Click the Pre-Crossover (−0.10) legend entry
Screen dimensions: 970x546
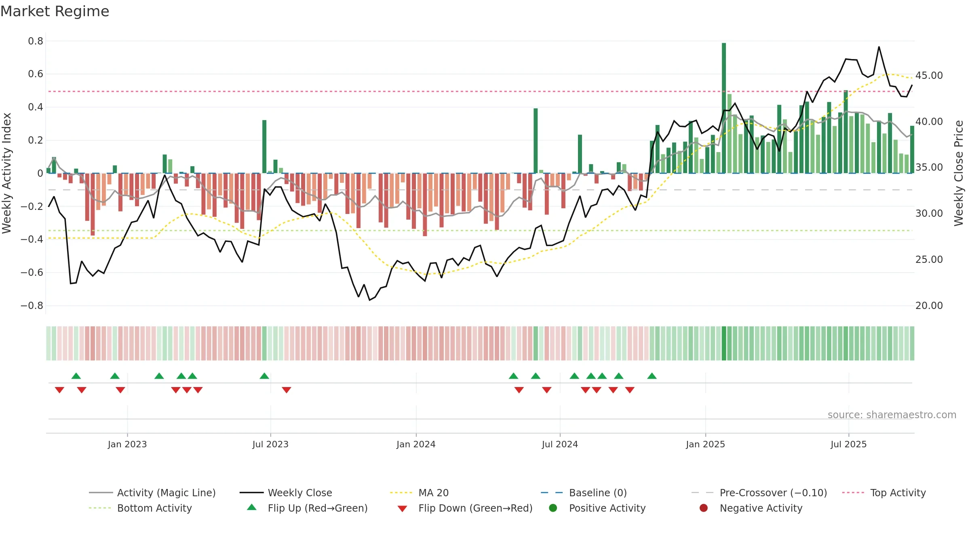point(759,493)
